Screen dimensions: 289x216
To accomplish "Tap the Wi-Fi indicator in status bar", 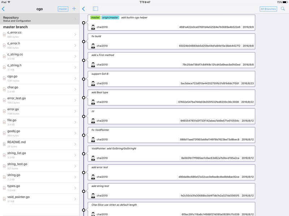I will (9, 2).
